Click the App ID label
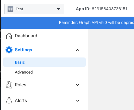 [x=83, y=9]
